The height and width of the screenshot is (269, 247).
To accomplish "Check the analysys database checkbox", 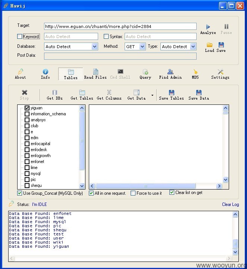I will point(27,120).
